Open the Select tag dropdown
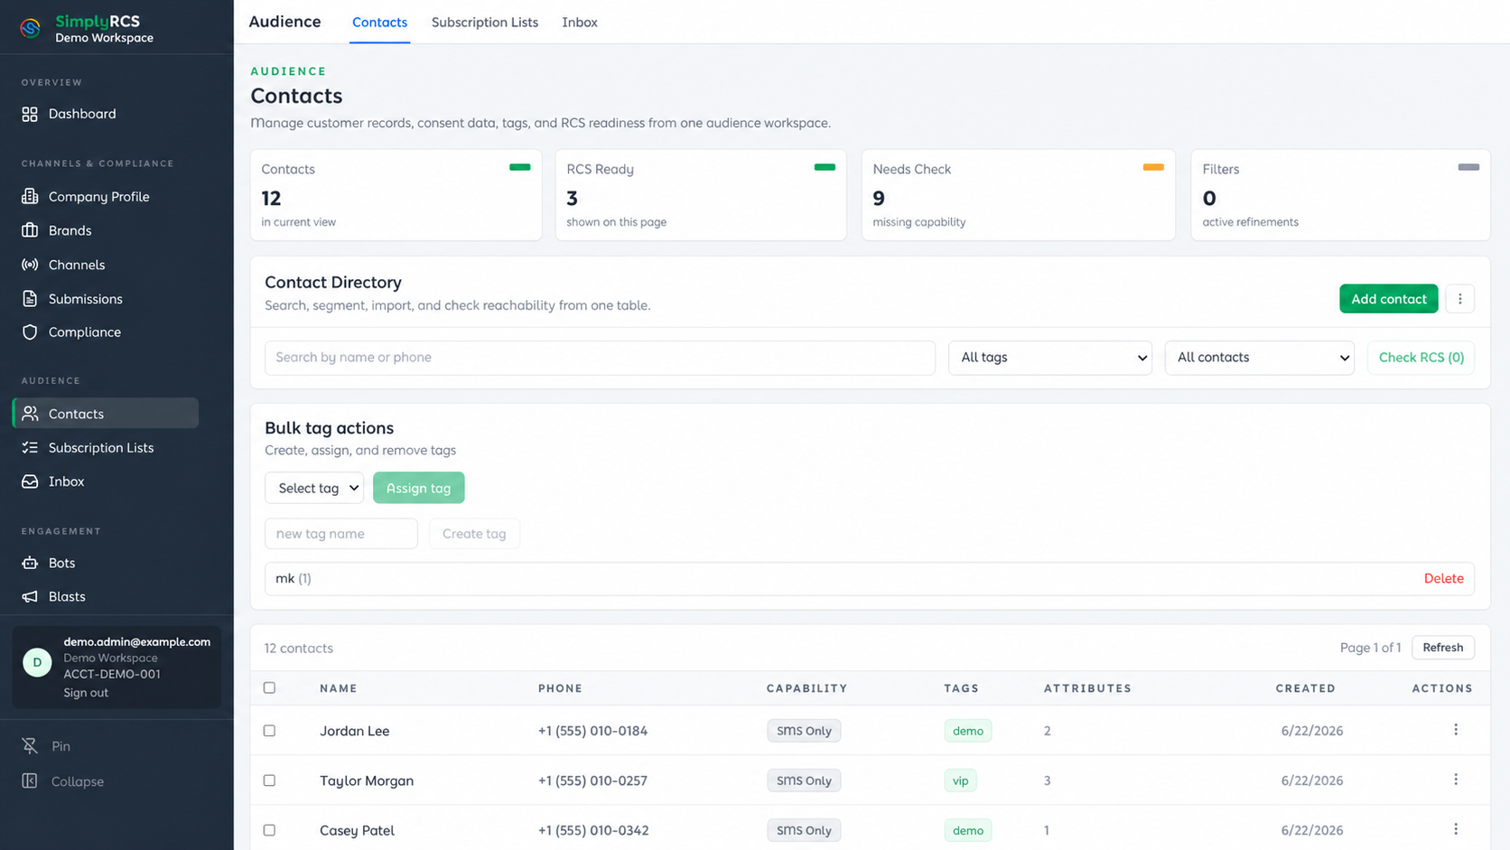Image resolution: width=1510 pixels, height=850 pixels. 314,488
